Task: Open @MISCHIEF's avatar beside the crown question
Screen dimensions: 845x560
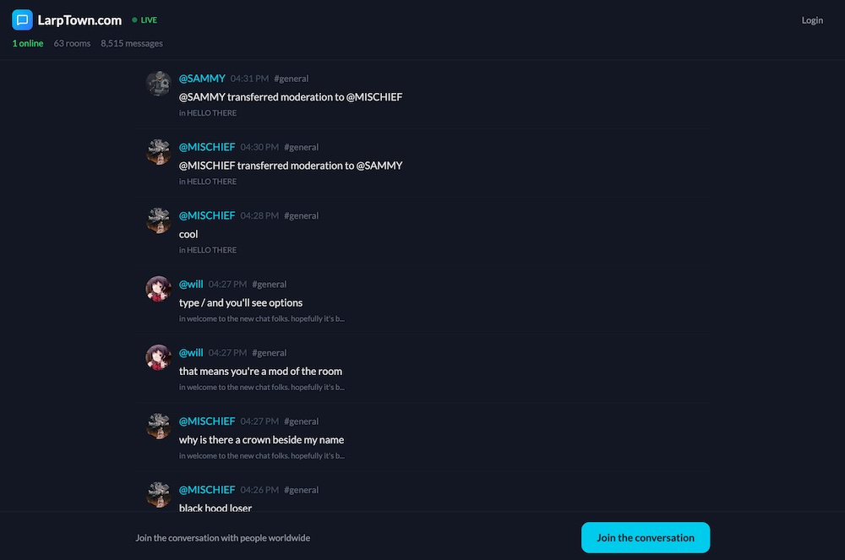Action: [159, 426]
